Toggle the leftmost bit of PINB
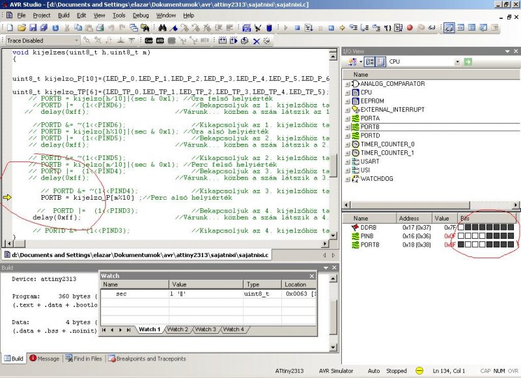521x378 pixels. 461,236
